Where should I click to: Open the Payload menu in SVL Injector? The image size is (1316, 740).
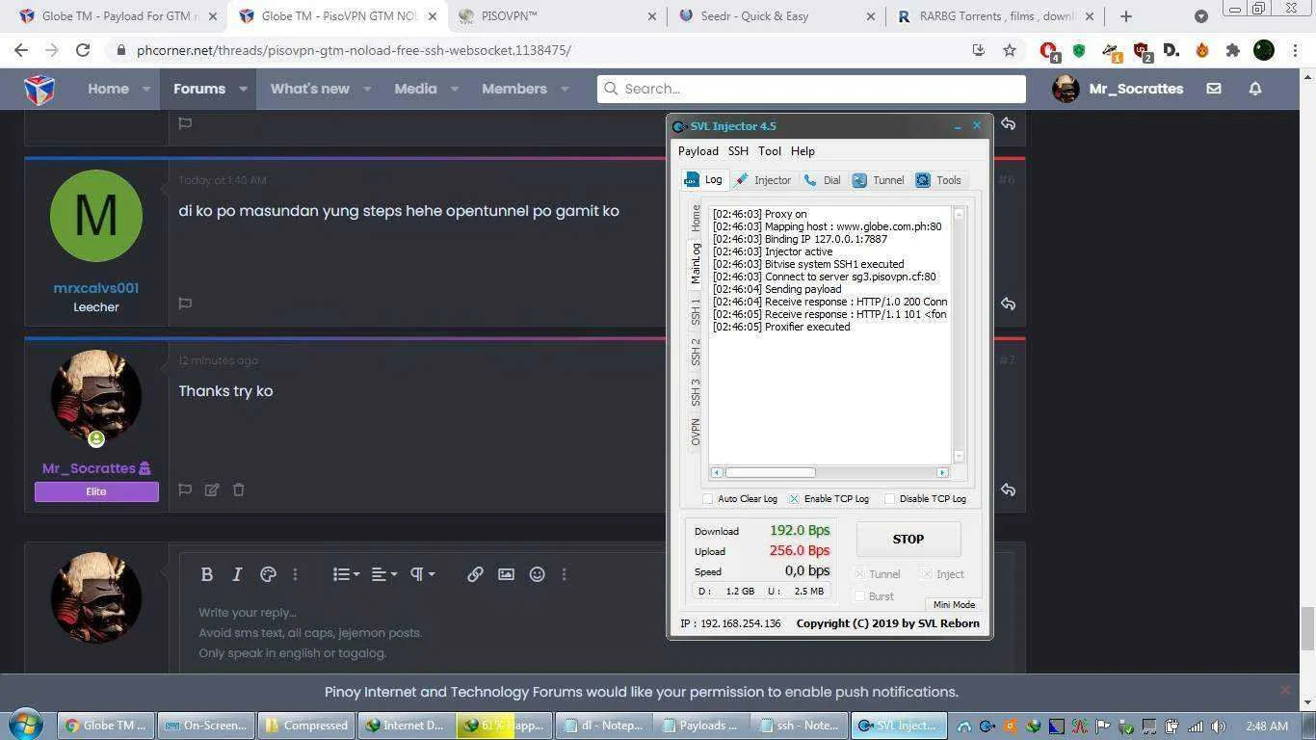697,151
